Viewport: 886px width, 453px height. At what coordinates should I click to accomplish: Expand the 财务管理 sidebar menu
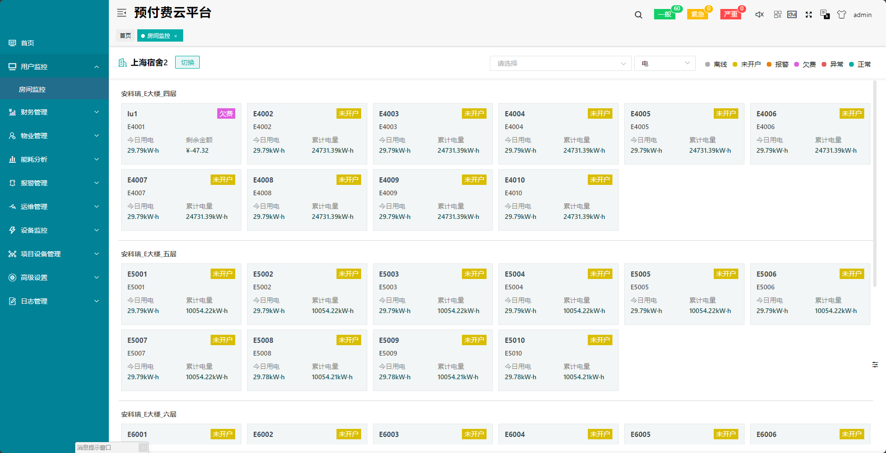(x=54, y=112)
